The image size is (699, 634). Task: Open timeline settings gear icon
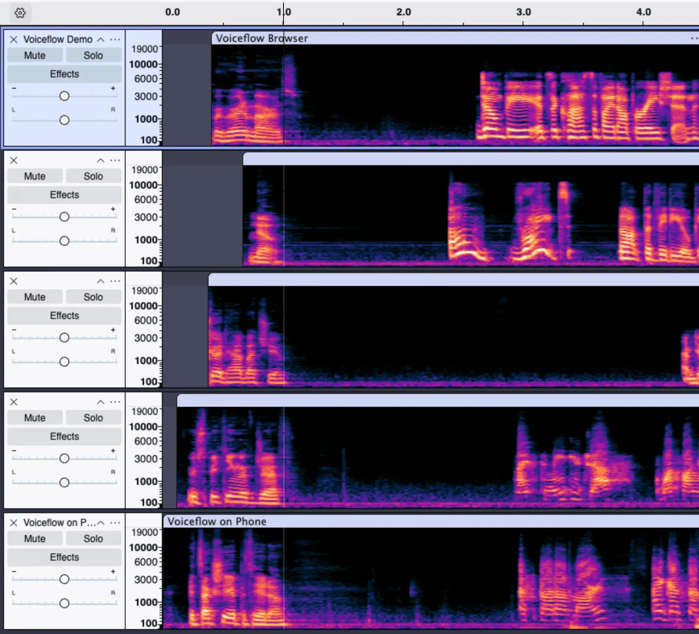click(x=20, y=13)
